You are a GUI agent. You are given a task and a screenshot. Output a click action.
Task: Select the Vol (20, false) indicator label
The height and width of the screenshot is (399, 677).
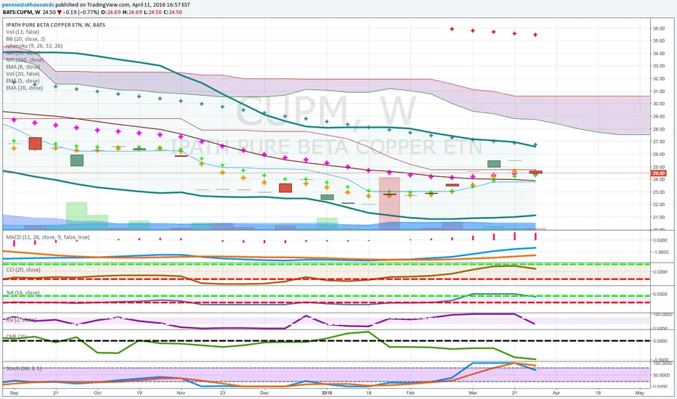tap(23, 74)
